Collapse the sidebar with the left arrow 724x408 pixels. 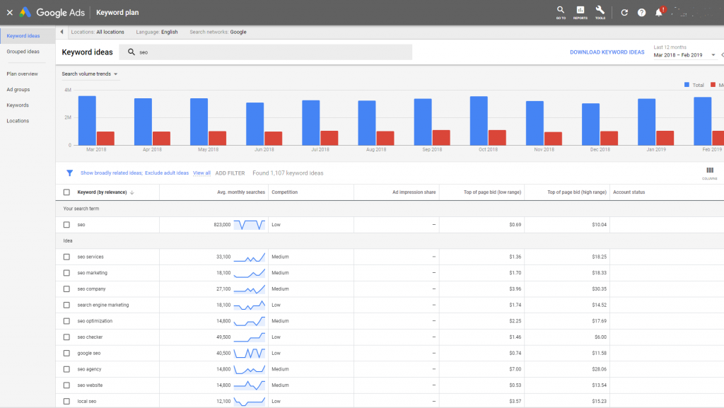tap(62, 32)
